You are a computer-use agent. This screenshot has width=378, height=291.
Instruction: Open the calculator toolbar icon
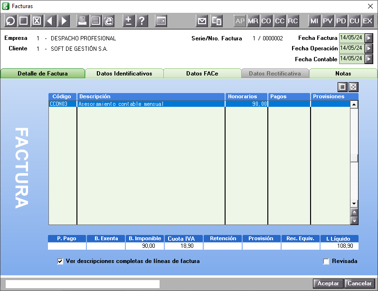pos(161,21)
